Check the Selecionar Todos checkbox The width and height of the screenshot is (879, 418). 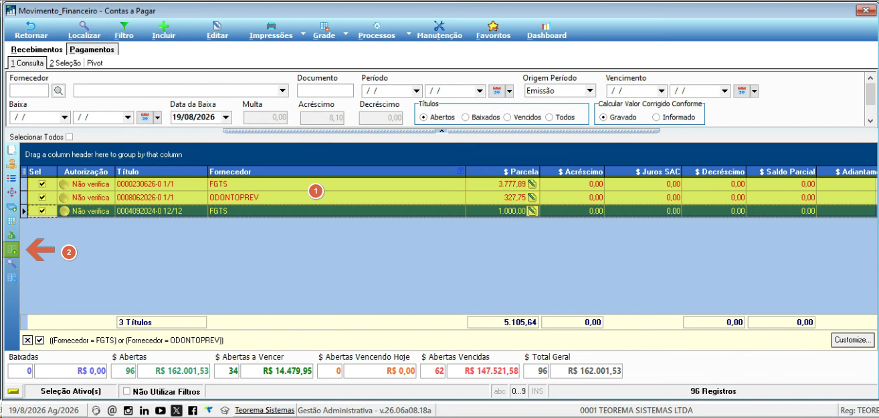(70, 137)
